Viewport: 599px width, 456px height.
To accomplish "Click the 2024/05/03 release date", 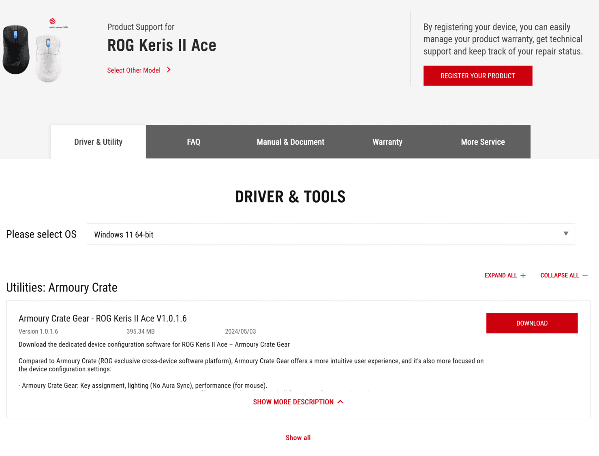I will 240,332.
